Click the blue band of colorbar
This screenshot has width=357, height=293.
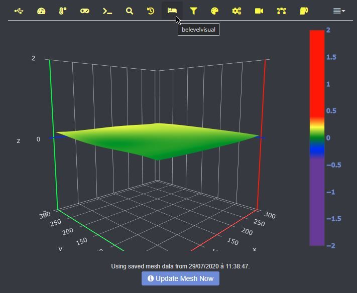click(x=317, y=150)
